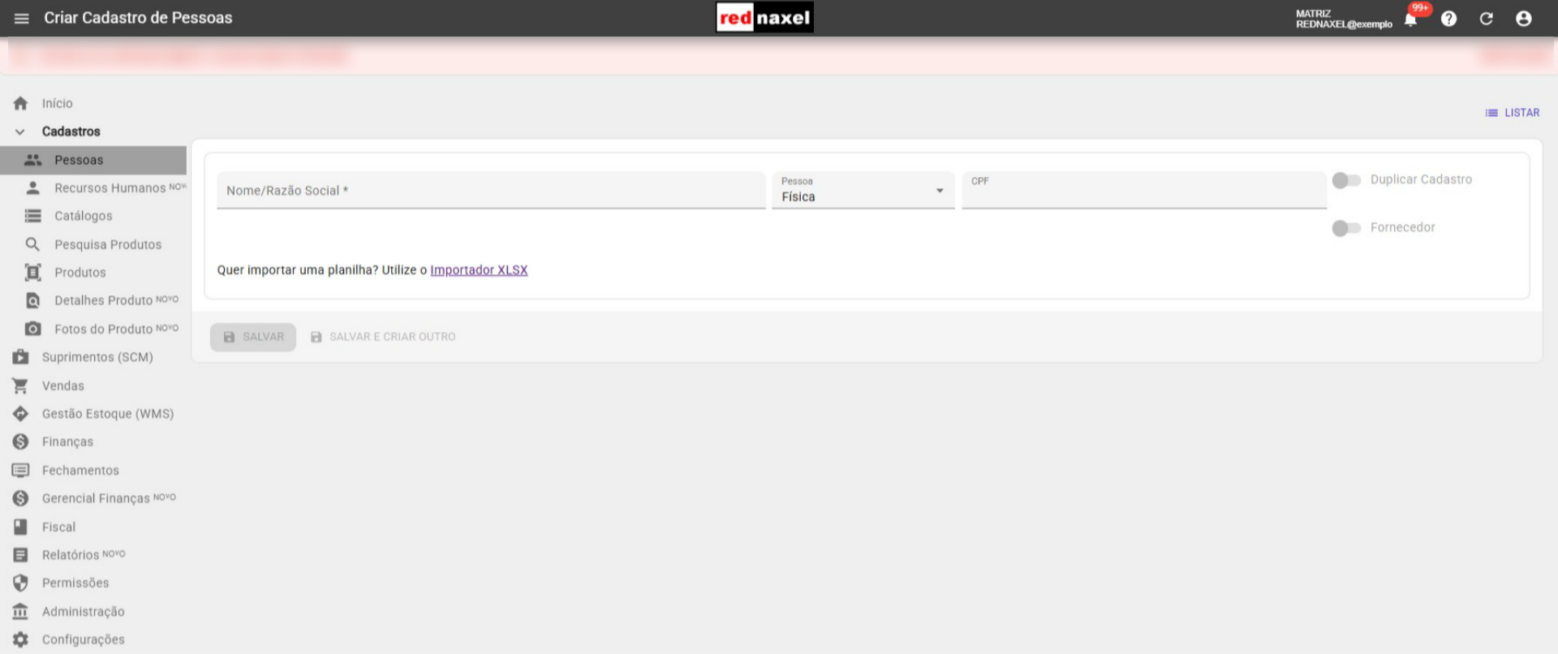
Task: Click MATRIZ REDNAXEL@exemplo account text
Action: click(x=1344, y=19)
